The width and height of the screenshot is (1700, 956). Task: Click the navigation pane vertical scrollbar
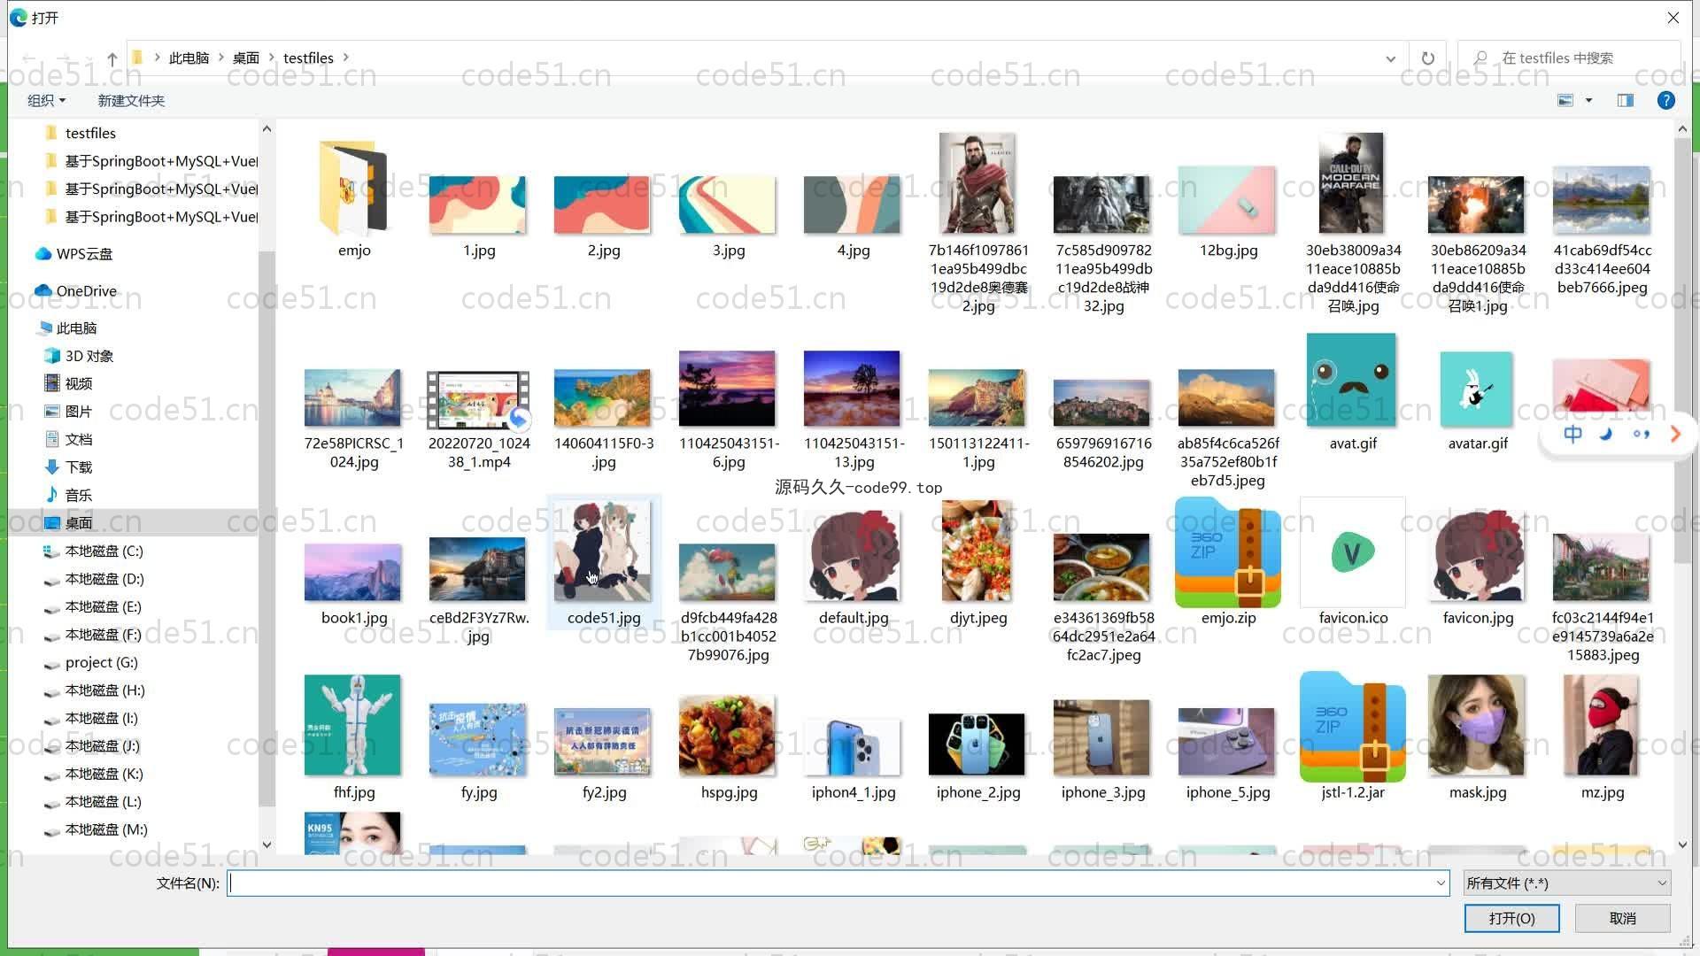click(267, 528)
